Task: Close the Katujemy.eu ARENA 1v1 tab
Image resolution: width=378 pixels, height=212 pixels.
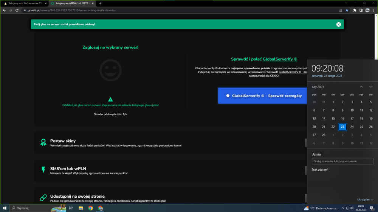Action: (x=93, y=3)
